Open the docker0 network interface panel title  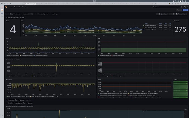pos(13,59)
